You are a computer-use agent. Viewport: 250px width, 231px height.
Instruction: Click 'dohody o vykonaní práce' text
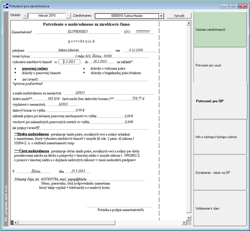click(108, 69)
